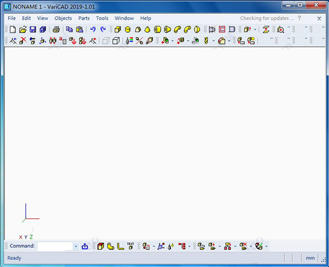Select the wireframe box display icon
This screenshot has height=267, width=329.
click(x=106, y=41)
